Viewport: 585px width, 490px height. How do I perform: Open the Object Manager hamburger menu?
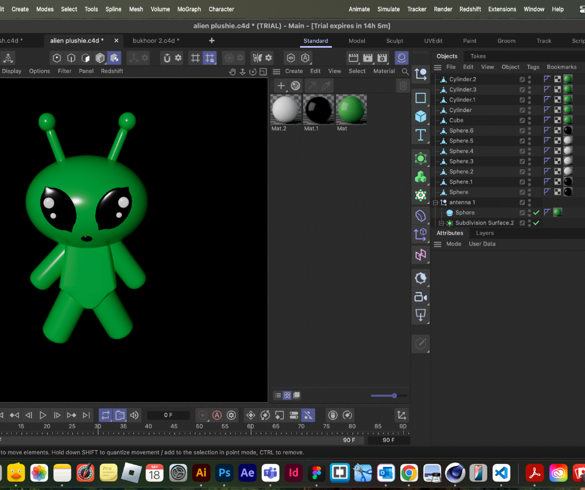[x=438, y=67]
